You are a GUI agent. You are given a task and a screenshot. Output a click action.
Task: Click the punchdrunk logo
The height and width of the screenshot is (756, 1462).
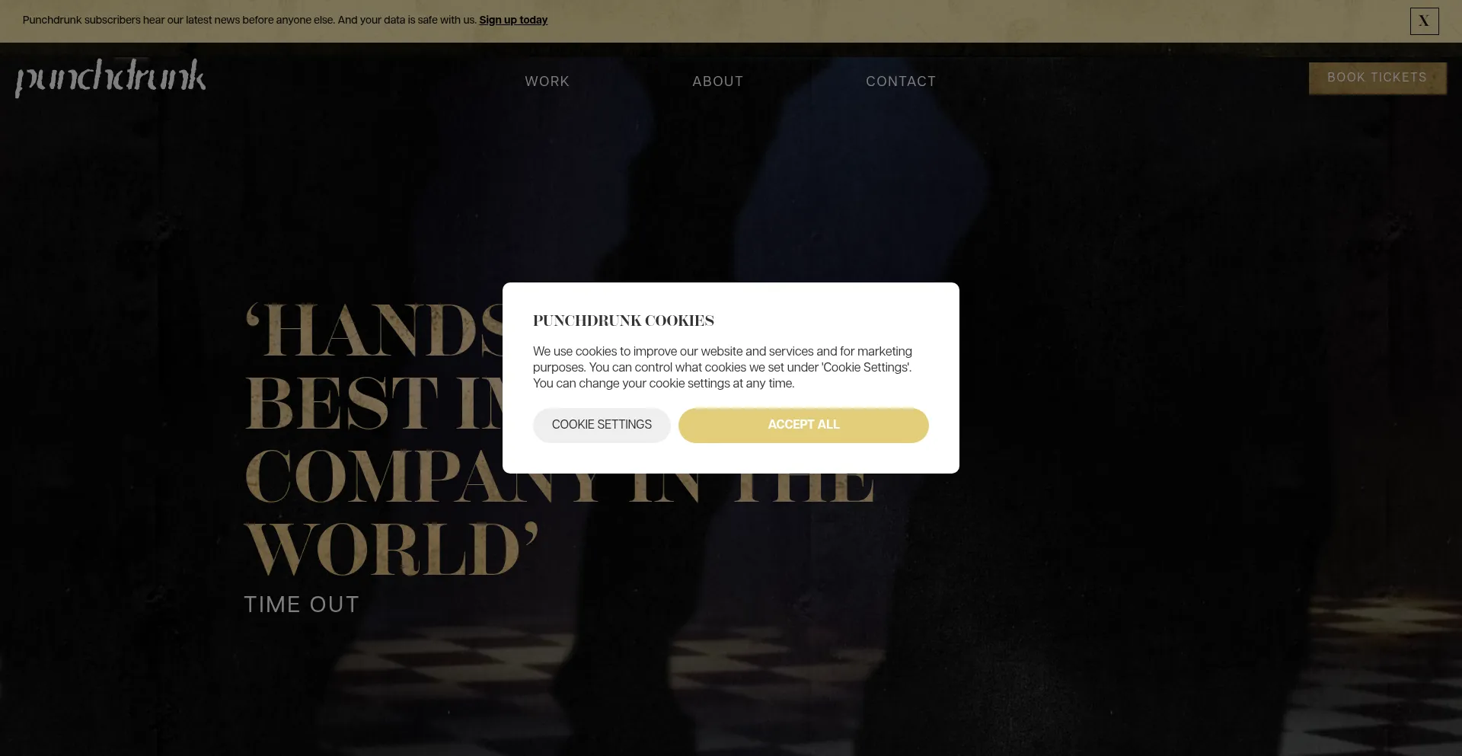coord(110,78)
